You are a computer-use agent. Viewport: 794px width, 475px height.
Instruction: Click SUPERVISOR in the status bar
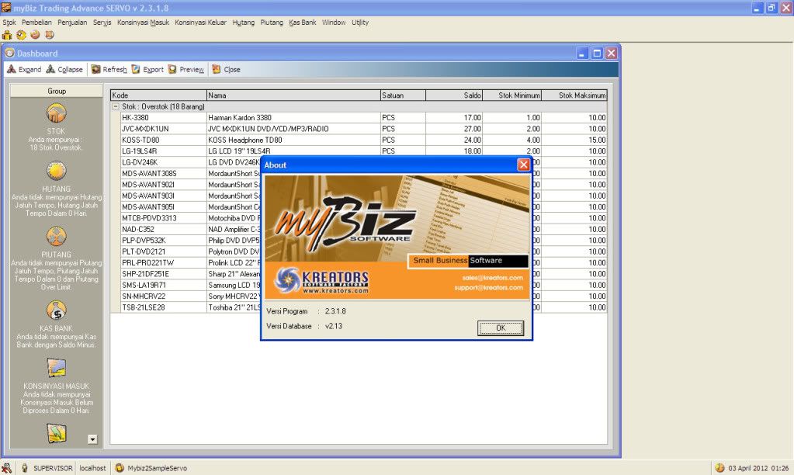coord(53,469)
